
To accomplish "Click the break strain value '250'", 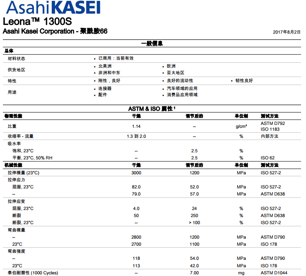I will [194, 215].
